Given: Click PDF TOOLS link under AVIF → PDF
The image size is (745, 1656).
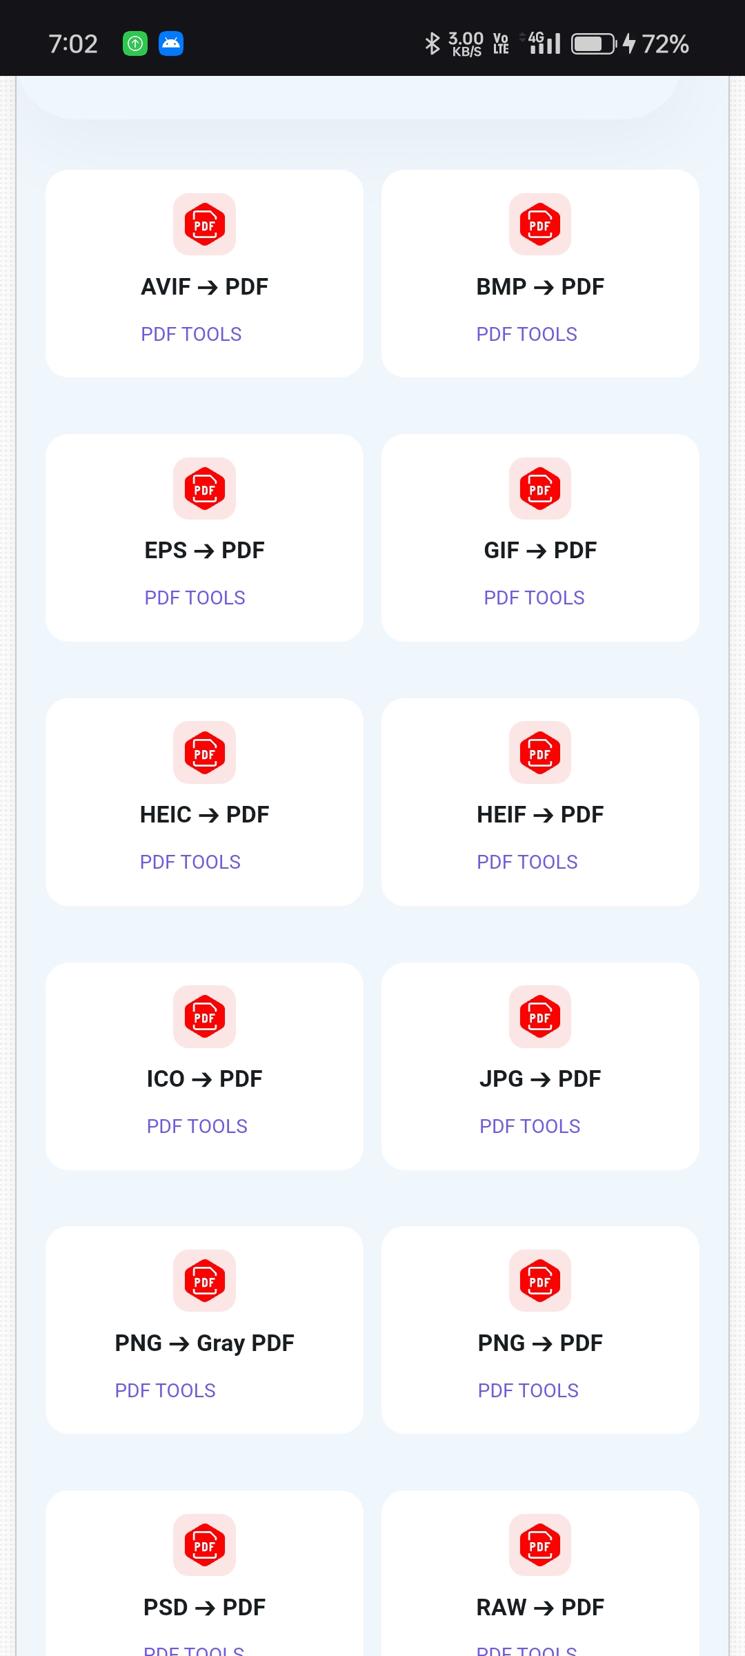Looking at the screenshot, I should 191,335.
